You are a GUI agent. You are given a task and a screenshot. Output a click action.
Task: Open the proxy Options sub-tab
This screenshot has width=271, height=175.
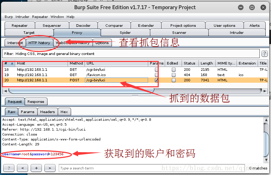tap(102, 43)
